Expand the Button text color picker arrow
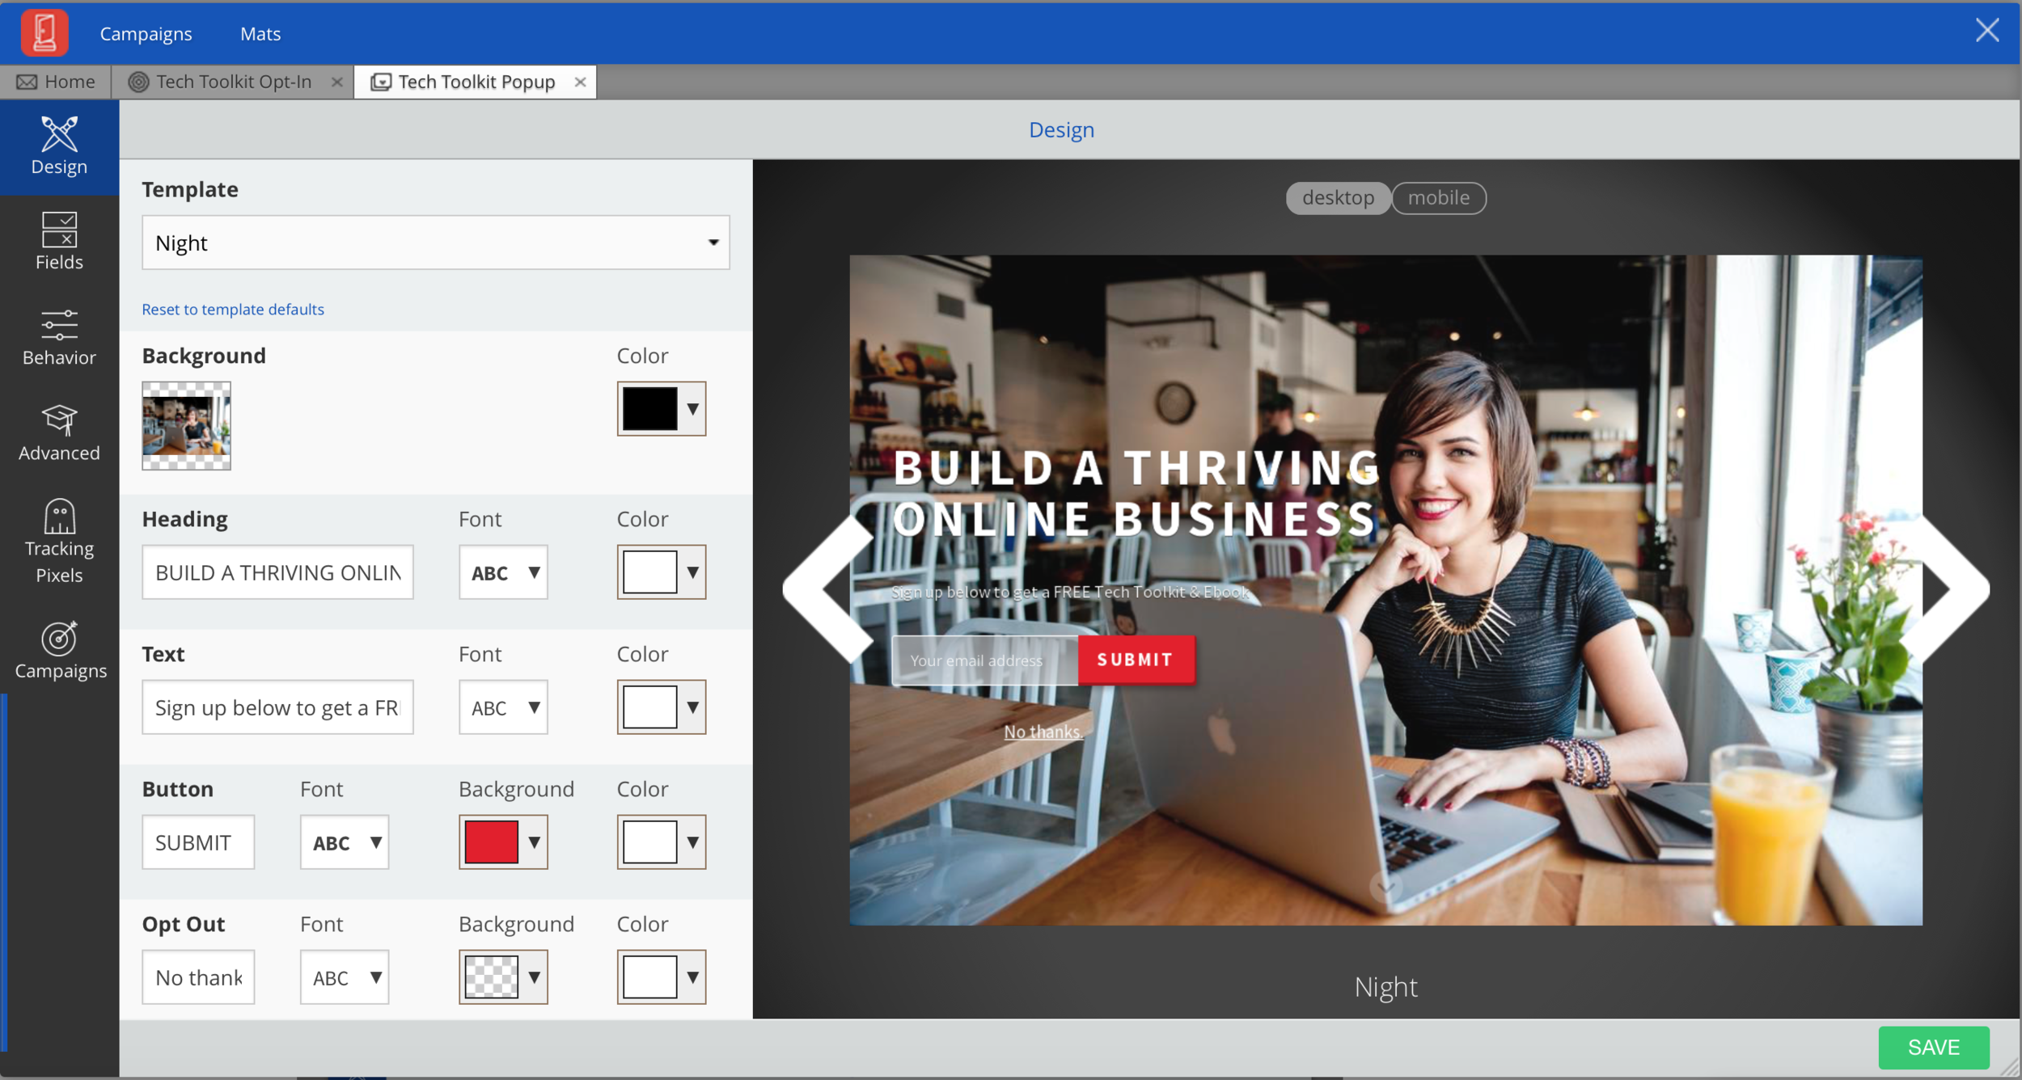The image size is (2022, 1080). 693,842
